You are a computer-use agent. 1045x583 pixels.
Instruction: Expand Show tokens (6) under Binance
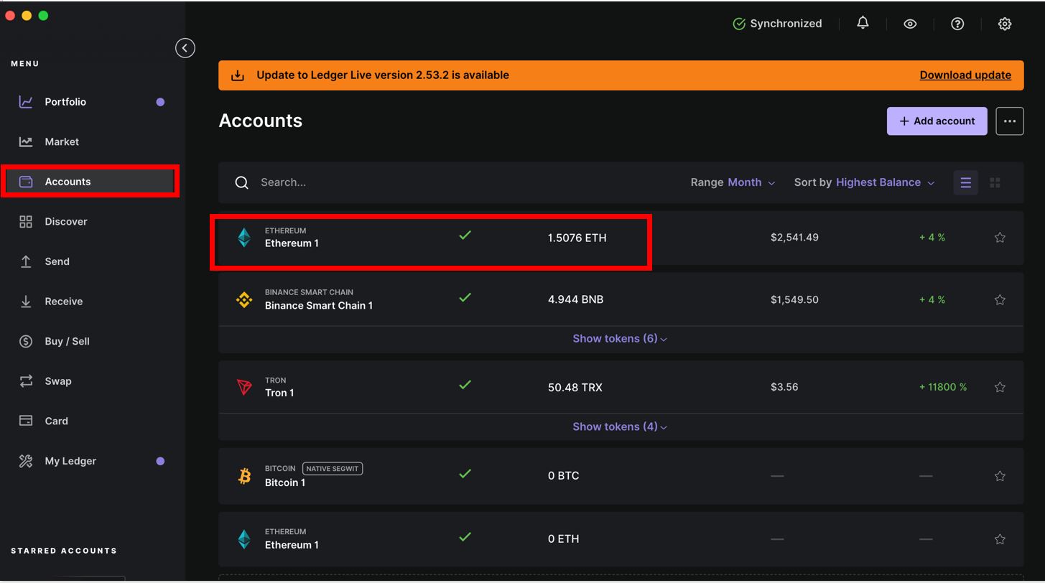click(620, 339)
